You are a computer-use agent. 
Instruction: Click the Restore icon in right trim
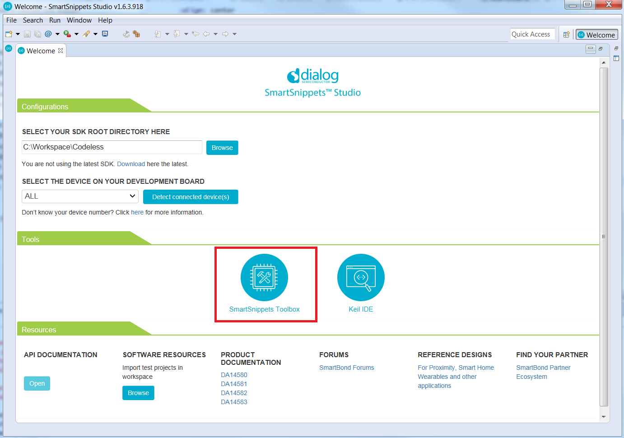[x=616, y=48]
